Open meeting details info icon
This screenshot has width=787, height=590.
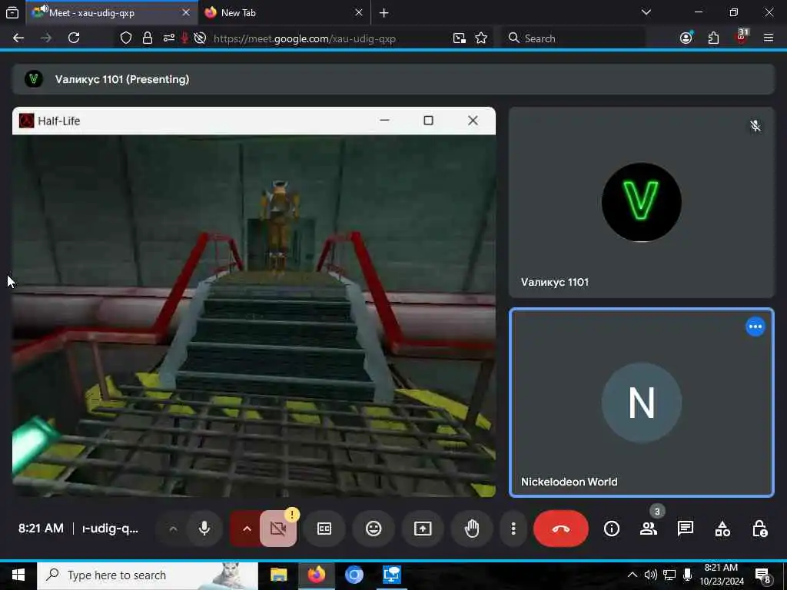pos(611,529)
